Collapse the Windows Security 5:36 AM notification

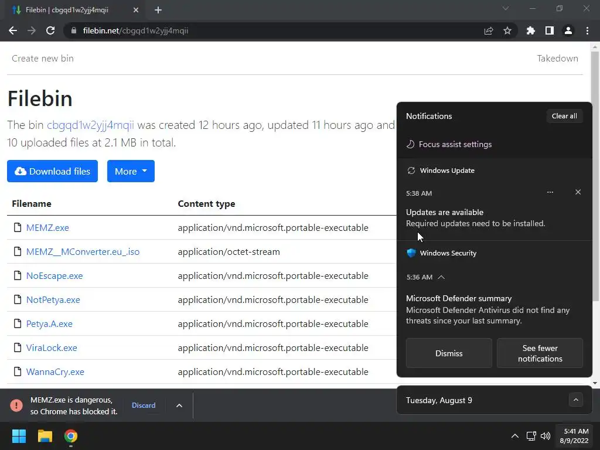coord(441,277)
